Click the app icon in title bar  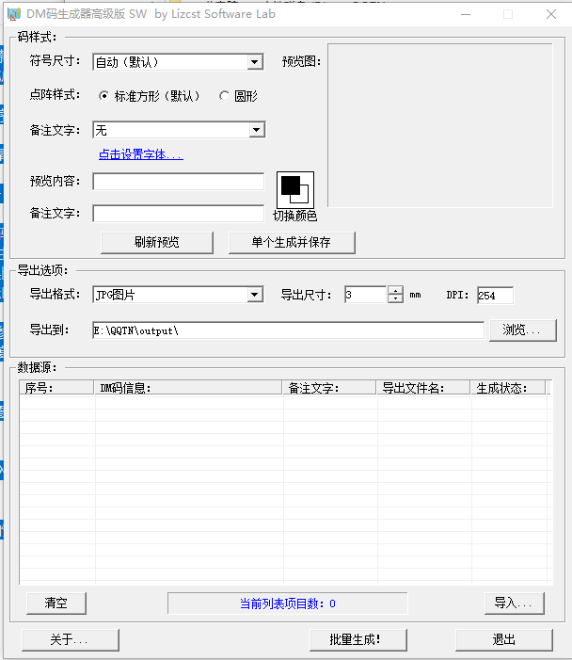click(14, 14)
